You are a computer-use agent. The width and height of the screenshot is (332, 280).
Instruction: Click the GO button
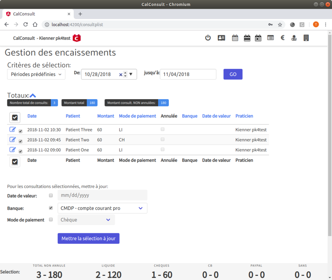[x=233, y=74]
